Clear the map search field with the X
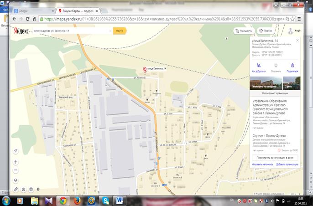Screen dimensions: 313x206 pos(110,31)
